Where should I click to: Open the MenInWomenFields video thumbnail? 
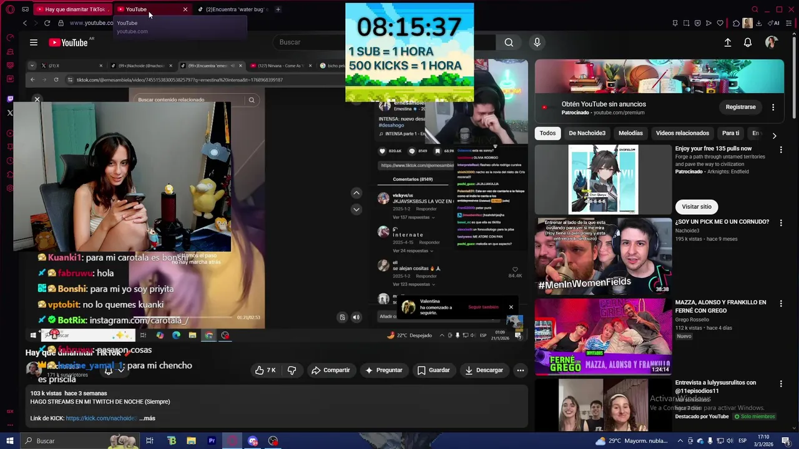pyautogui.click(x=603, y=256)
